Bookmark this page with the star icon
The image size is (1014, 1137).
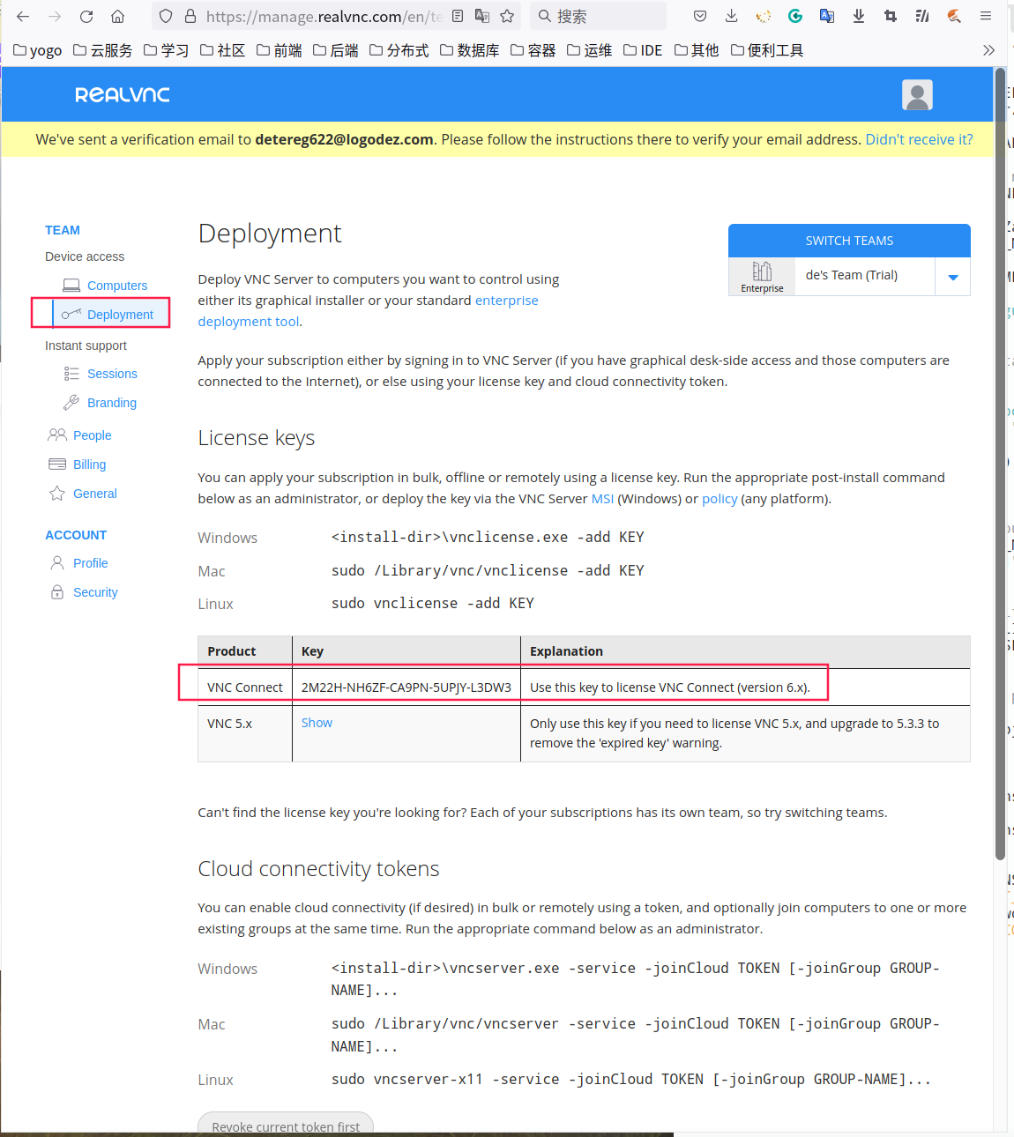pyautogui.click(x=507, y=16)
